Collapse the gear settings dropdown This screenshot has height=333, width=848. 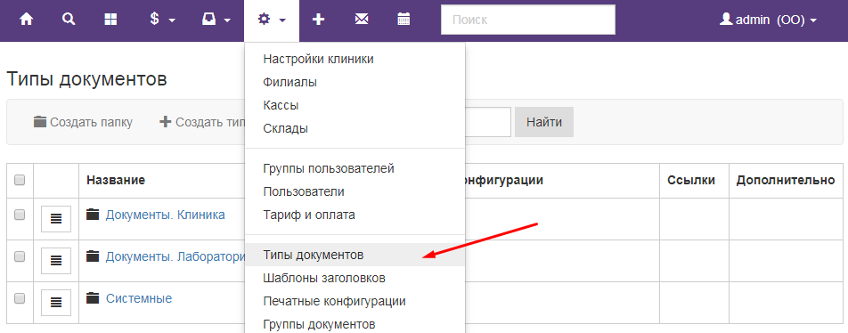coord(272,20)
